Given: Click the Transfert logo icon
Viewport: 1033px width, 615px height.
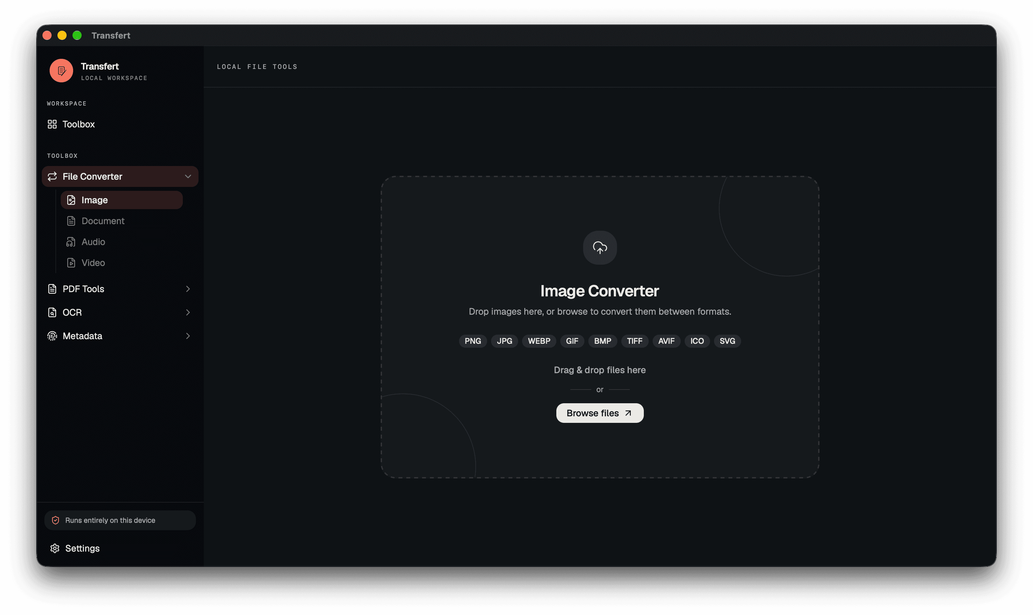Looking at the screenshot, I should click(61, 71).
